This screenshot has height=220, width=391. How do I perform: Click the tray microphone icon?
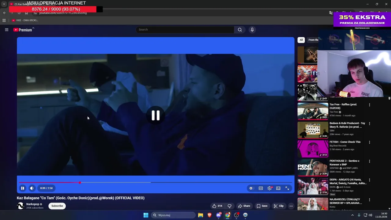click(359, 215)
